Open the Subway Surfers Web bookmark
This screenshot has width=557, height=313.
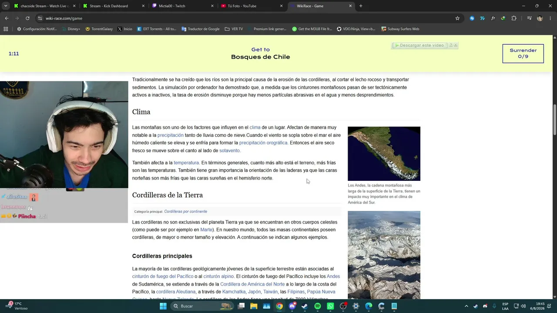click(x=400, y=29)
